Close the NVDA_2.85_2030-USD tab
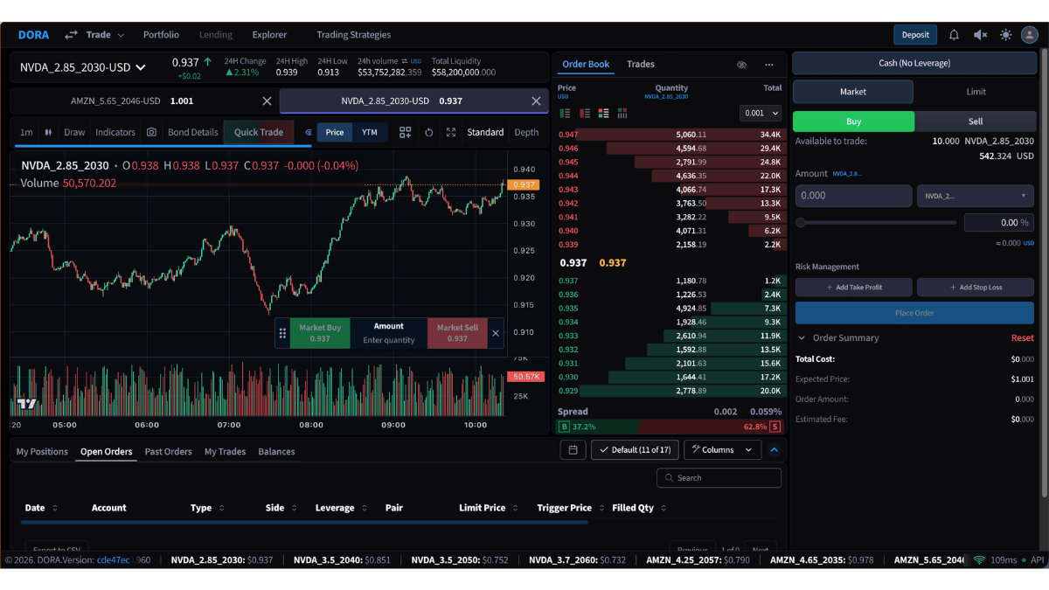The image size is (1049, 590). click(x=536, y=101)
